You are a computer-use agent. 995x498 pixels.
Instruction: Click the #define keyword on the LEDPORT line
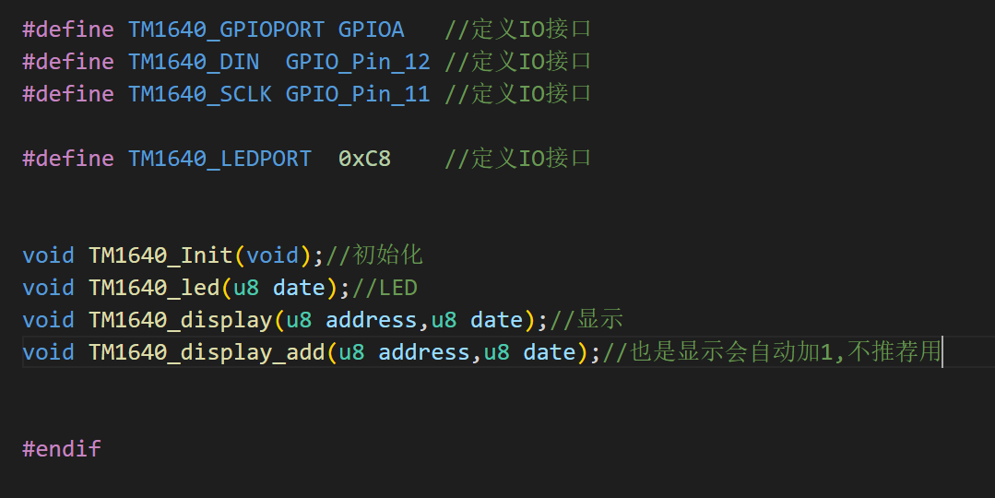click(68, 158)
